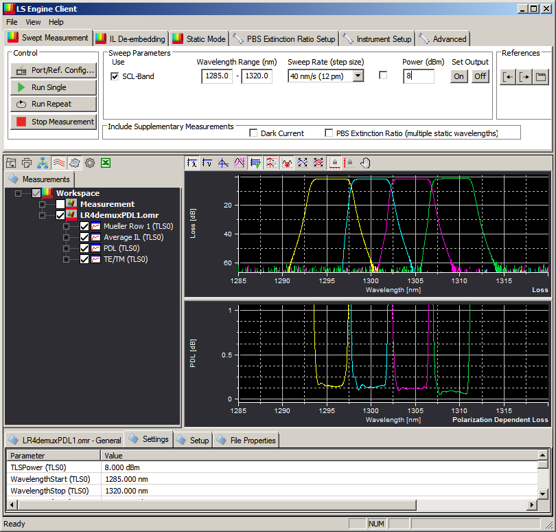Image resolution: width=556 pixels, height=532 pixels.
Task: Click the multicolor wavy traces icon
Action: [x=59, y=163]
